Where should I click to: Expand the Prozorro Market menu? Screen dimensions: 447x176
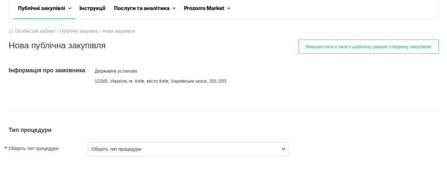(204, 8)
